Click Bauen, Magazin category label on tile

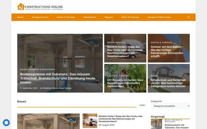coord(116,43)
